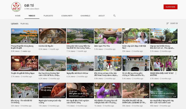Viewport: 186px width, 109px height.
Task: Open NGÂN NGA ĐIỆU HÁT VÍ thumbnail
Action: pyautogui.click(x=164, y=63)
